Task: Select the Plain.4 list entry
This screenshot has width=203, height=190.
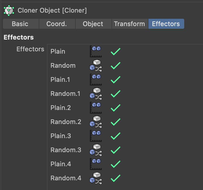Action: click(x=61, y=164)
